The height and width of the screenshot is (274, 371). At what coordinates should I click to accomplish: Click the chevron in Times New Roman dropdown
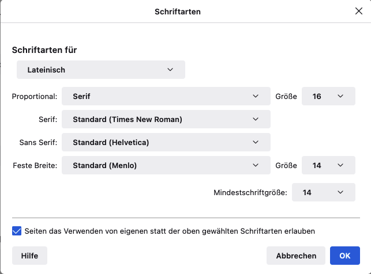click(x=256, y=119)
